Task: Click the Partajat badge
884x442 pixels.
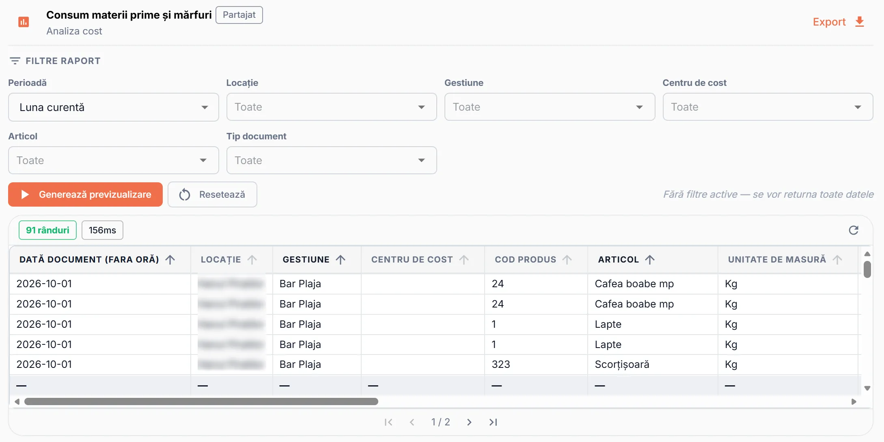Action: (x=239, y=15)
